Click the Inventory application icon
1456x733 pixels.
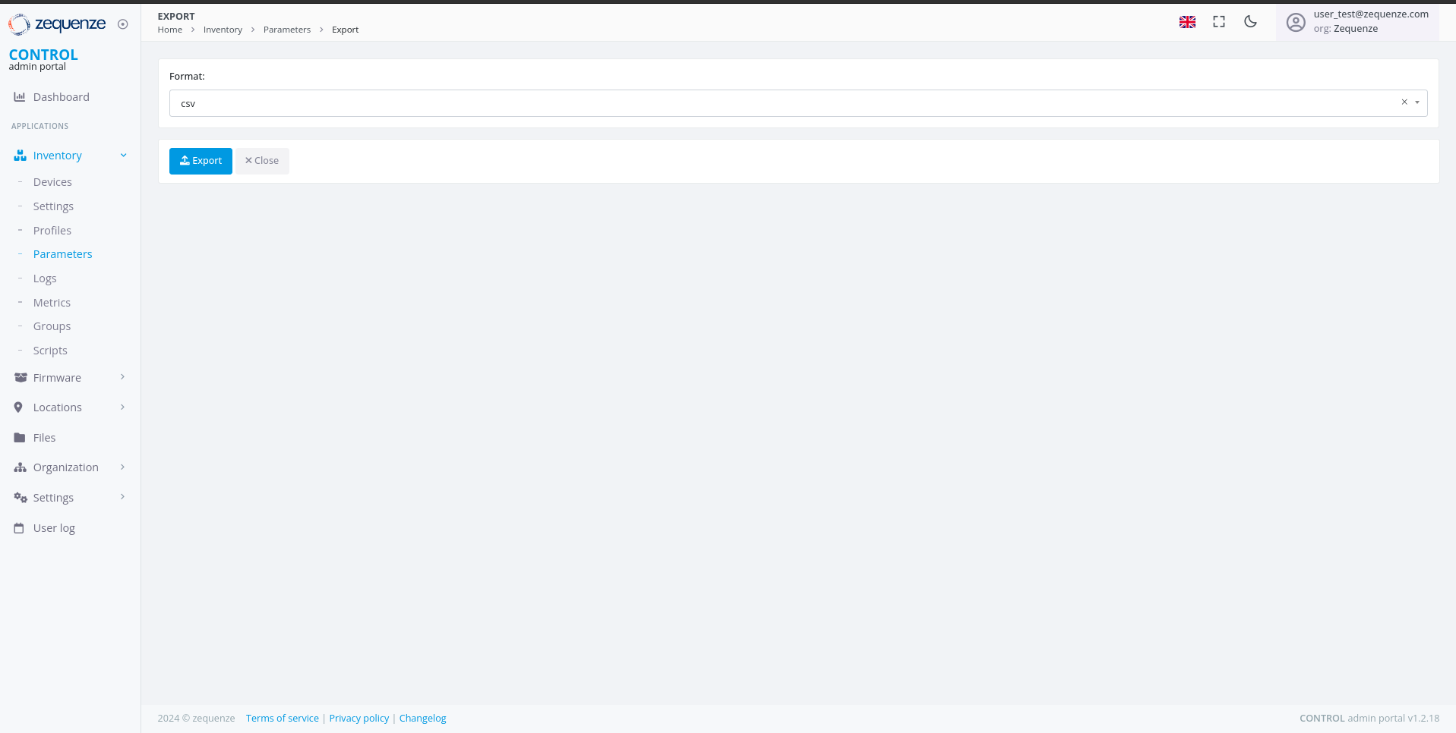[20, 155]
